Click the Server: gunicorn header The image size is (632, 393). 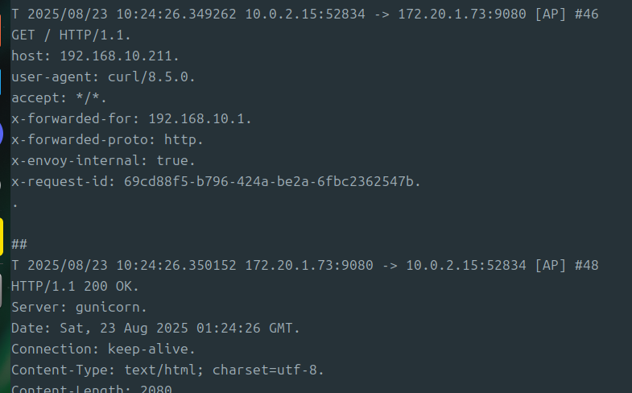(x=79, y=307)
